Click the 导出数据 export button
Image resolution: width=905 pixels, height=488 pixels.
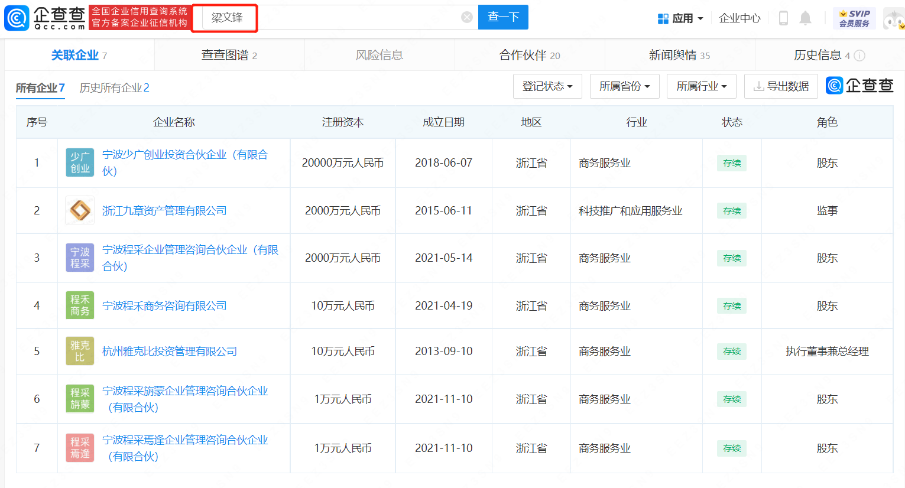781,86
